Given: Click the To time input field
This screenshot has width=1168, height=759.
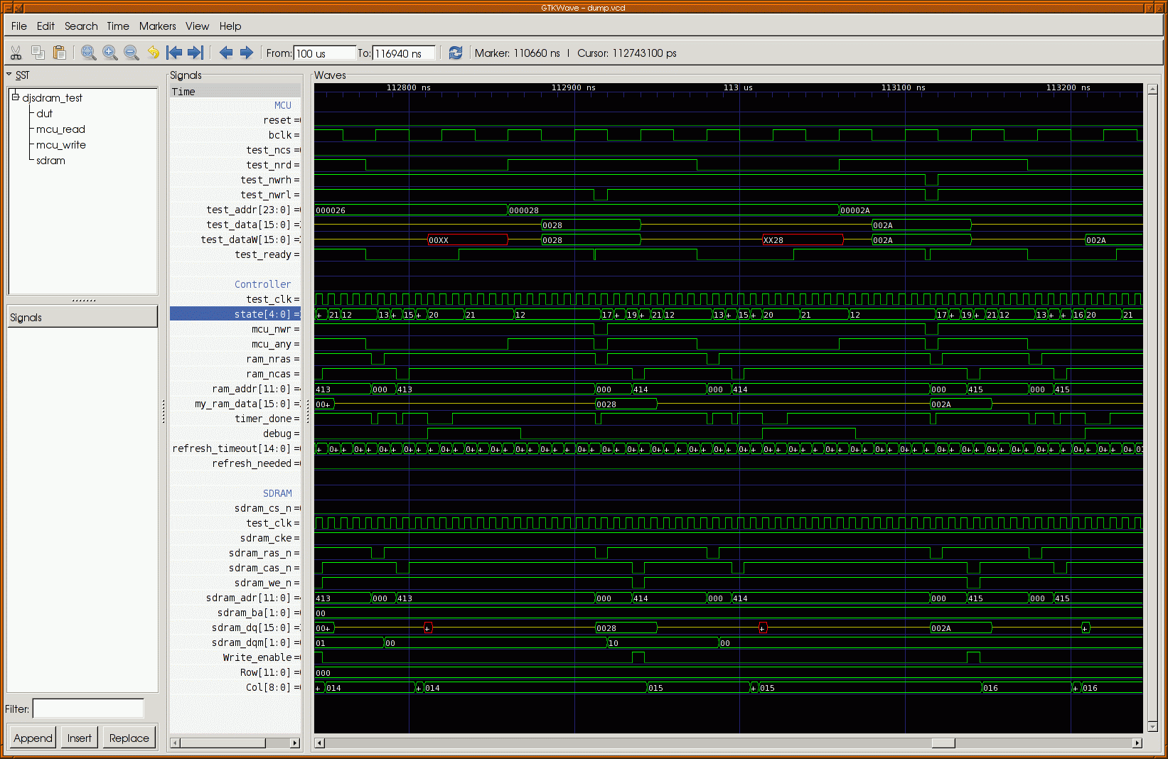Looking at the screenshot, I should point(404,53).
